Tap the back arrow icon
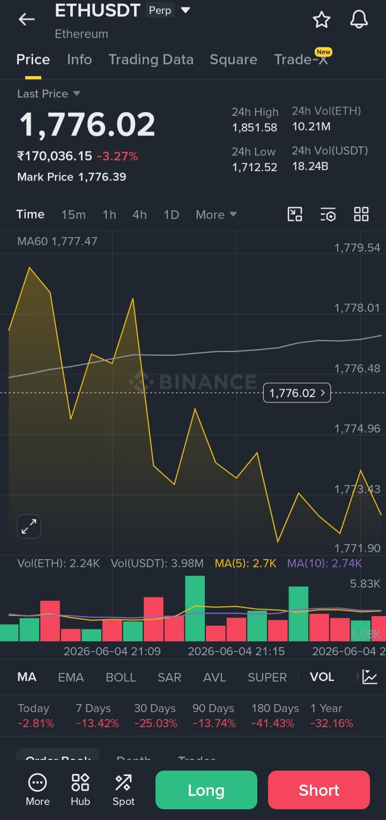386x820 pixels. point(26,20)
